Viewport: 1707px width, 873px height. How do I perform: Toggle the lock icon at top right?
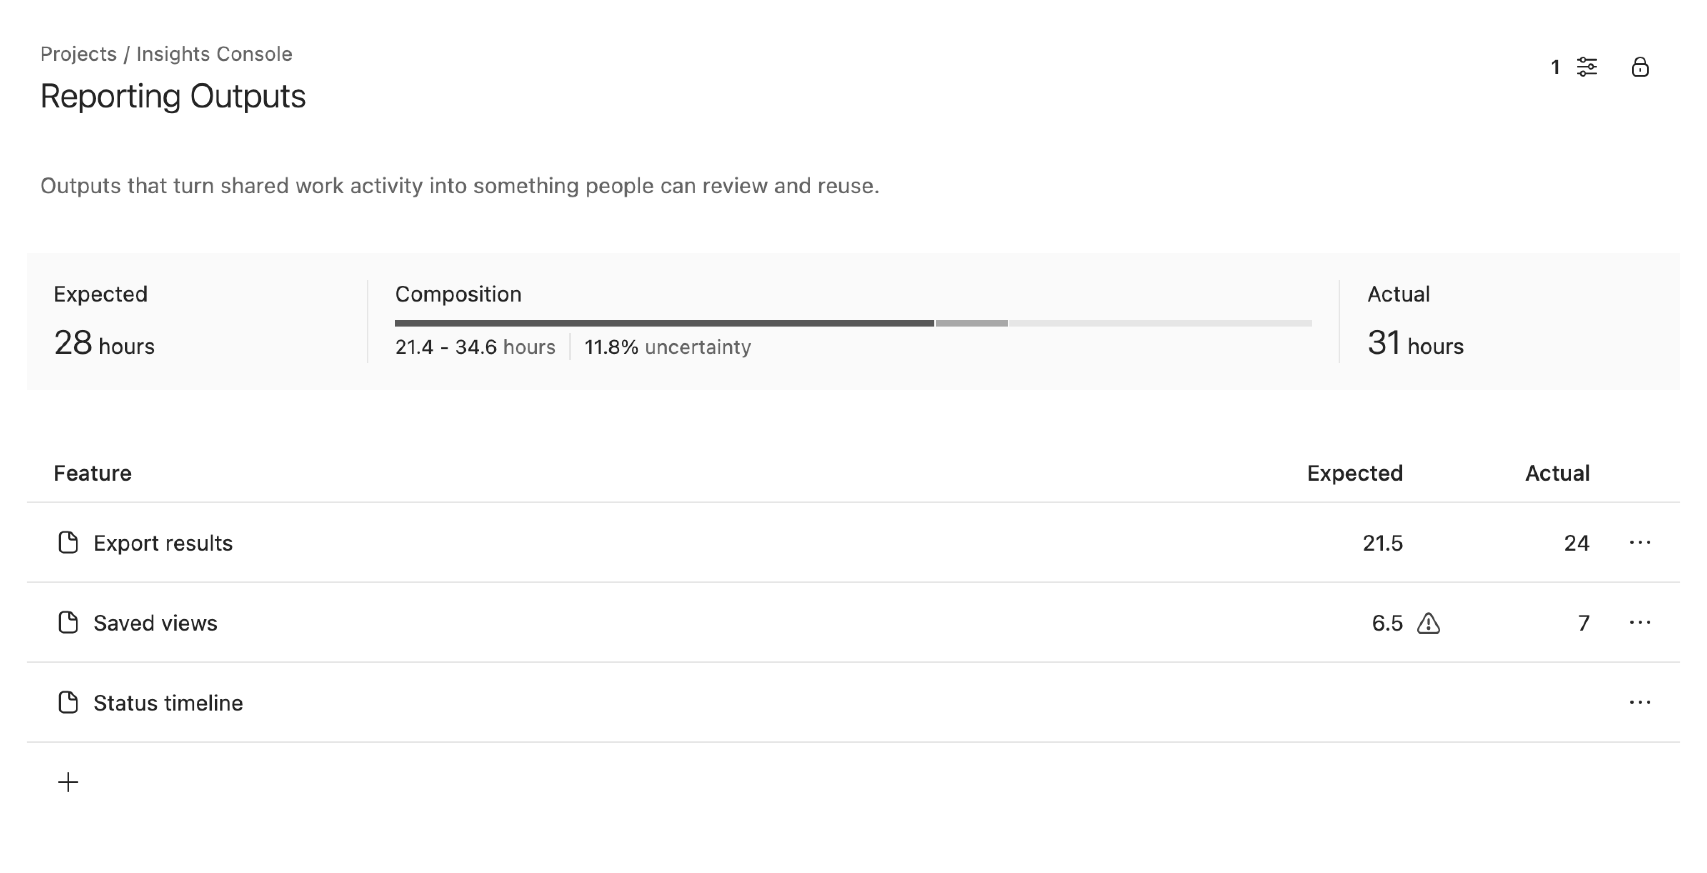[x=1639, y=67]
